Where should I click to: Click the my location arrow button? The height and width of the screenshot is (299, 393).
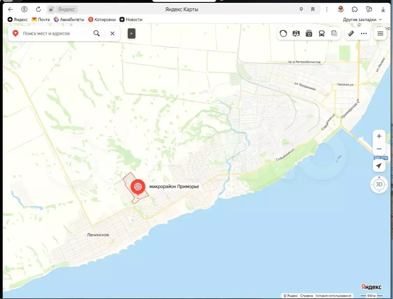pos(379,166)
